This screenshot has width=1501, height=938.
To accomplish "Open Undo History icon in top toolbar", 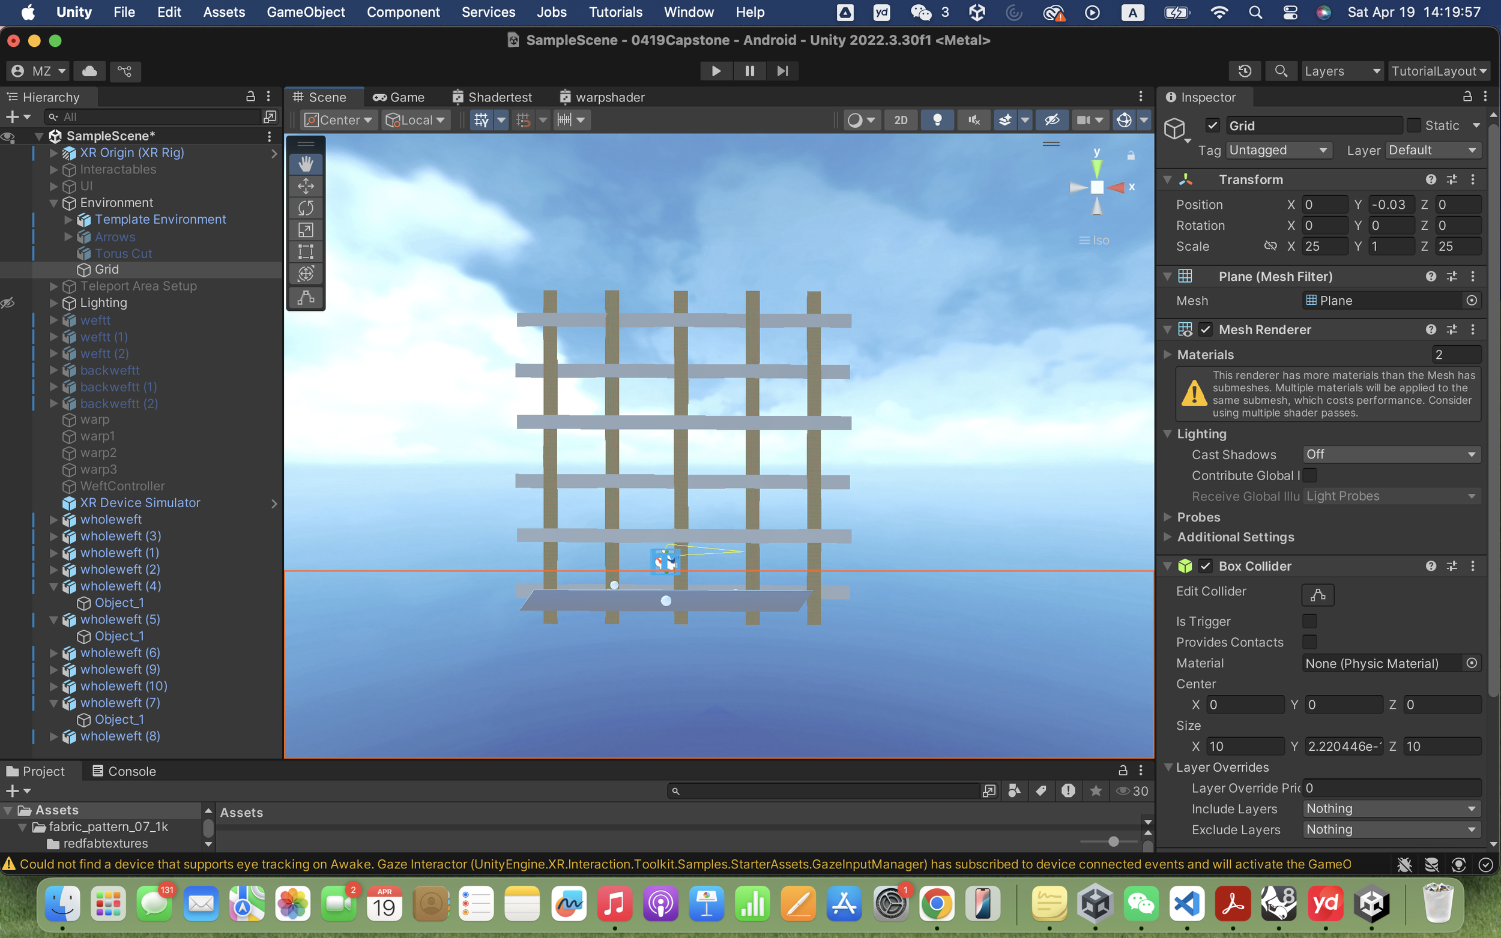I will pyautogui.click(x=1244, y=71).
